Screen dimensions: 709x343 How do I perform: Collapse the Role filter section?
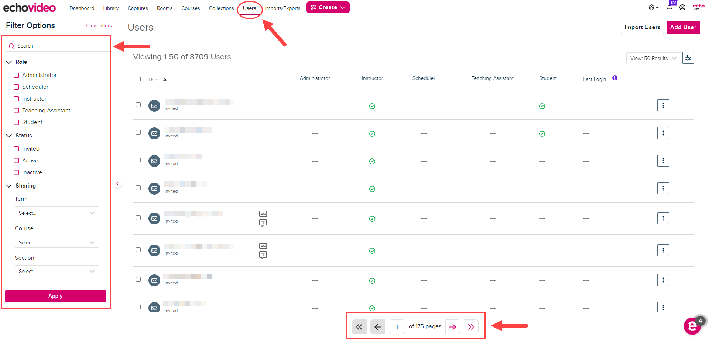pyautogui.click(x=9, y=62)
